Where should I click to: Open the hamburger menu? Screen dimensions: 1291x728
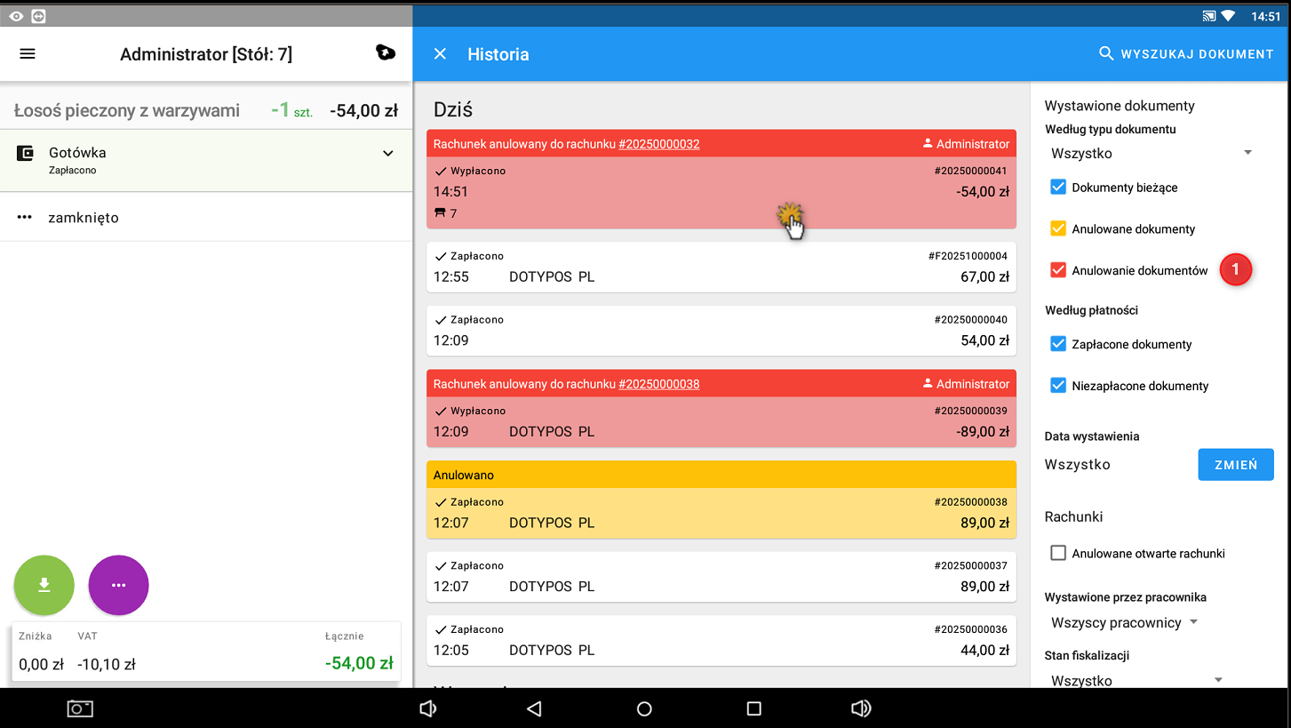28,54
